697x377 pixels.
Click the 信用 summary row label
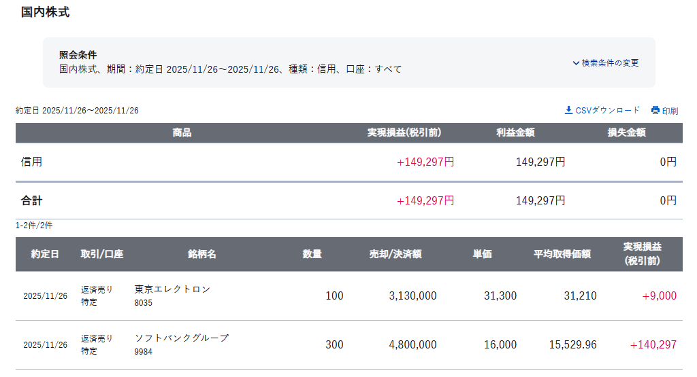[31, 162]
